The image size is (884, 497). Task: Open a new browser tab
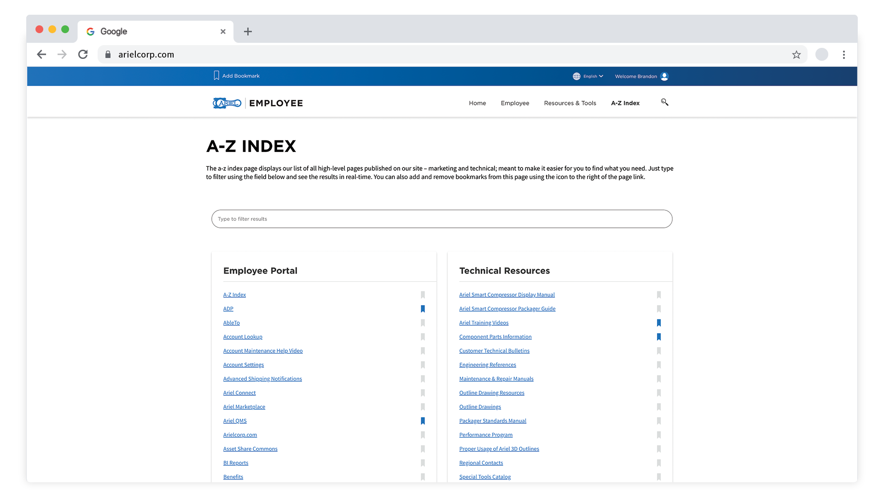tap(248, 31)
